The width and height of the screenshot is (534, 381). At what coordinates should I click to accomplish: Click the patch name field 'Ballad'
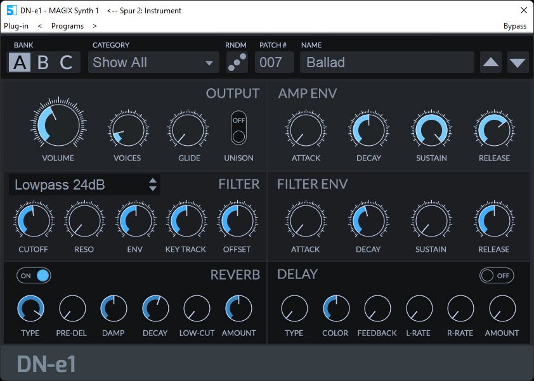pos(387,62)
